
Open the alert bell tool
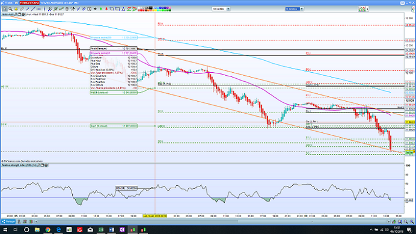16,9
